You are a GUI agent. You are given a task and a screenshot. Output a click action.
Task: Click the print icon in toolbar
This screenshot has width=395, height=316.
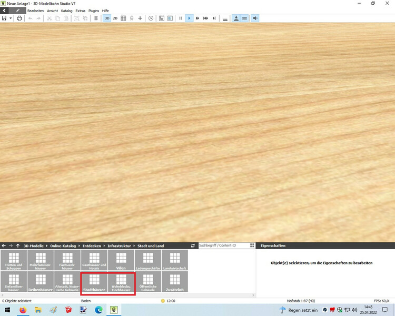[19, 18]
